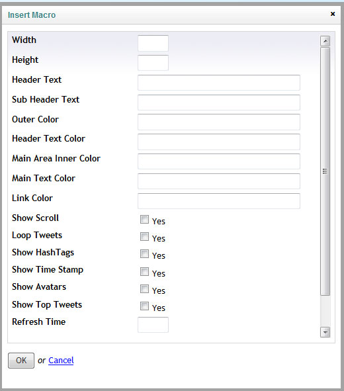Enable the Show Scroll checkbox
The height and width of the screenshot is (391, 344).
[x=144, y=220]
